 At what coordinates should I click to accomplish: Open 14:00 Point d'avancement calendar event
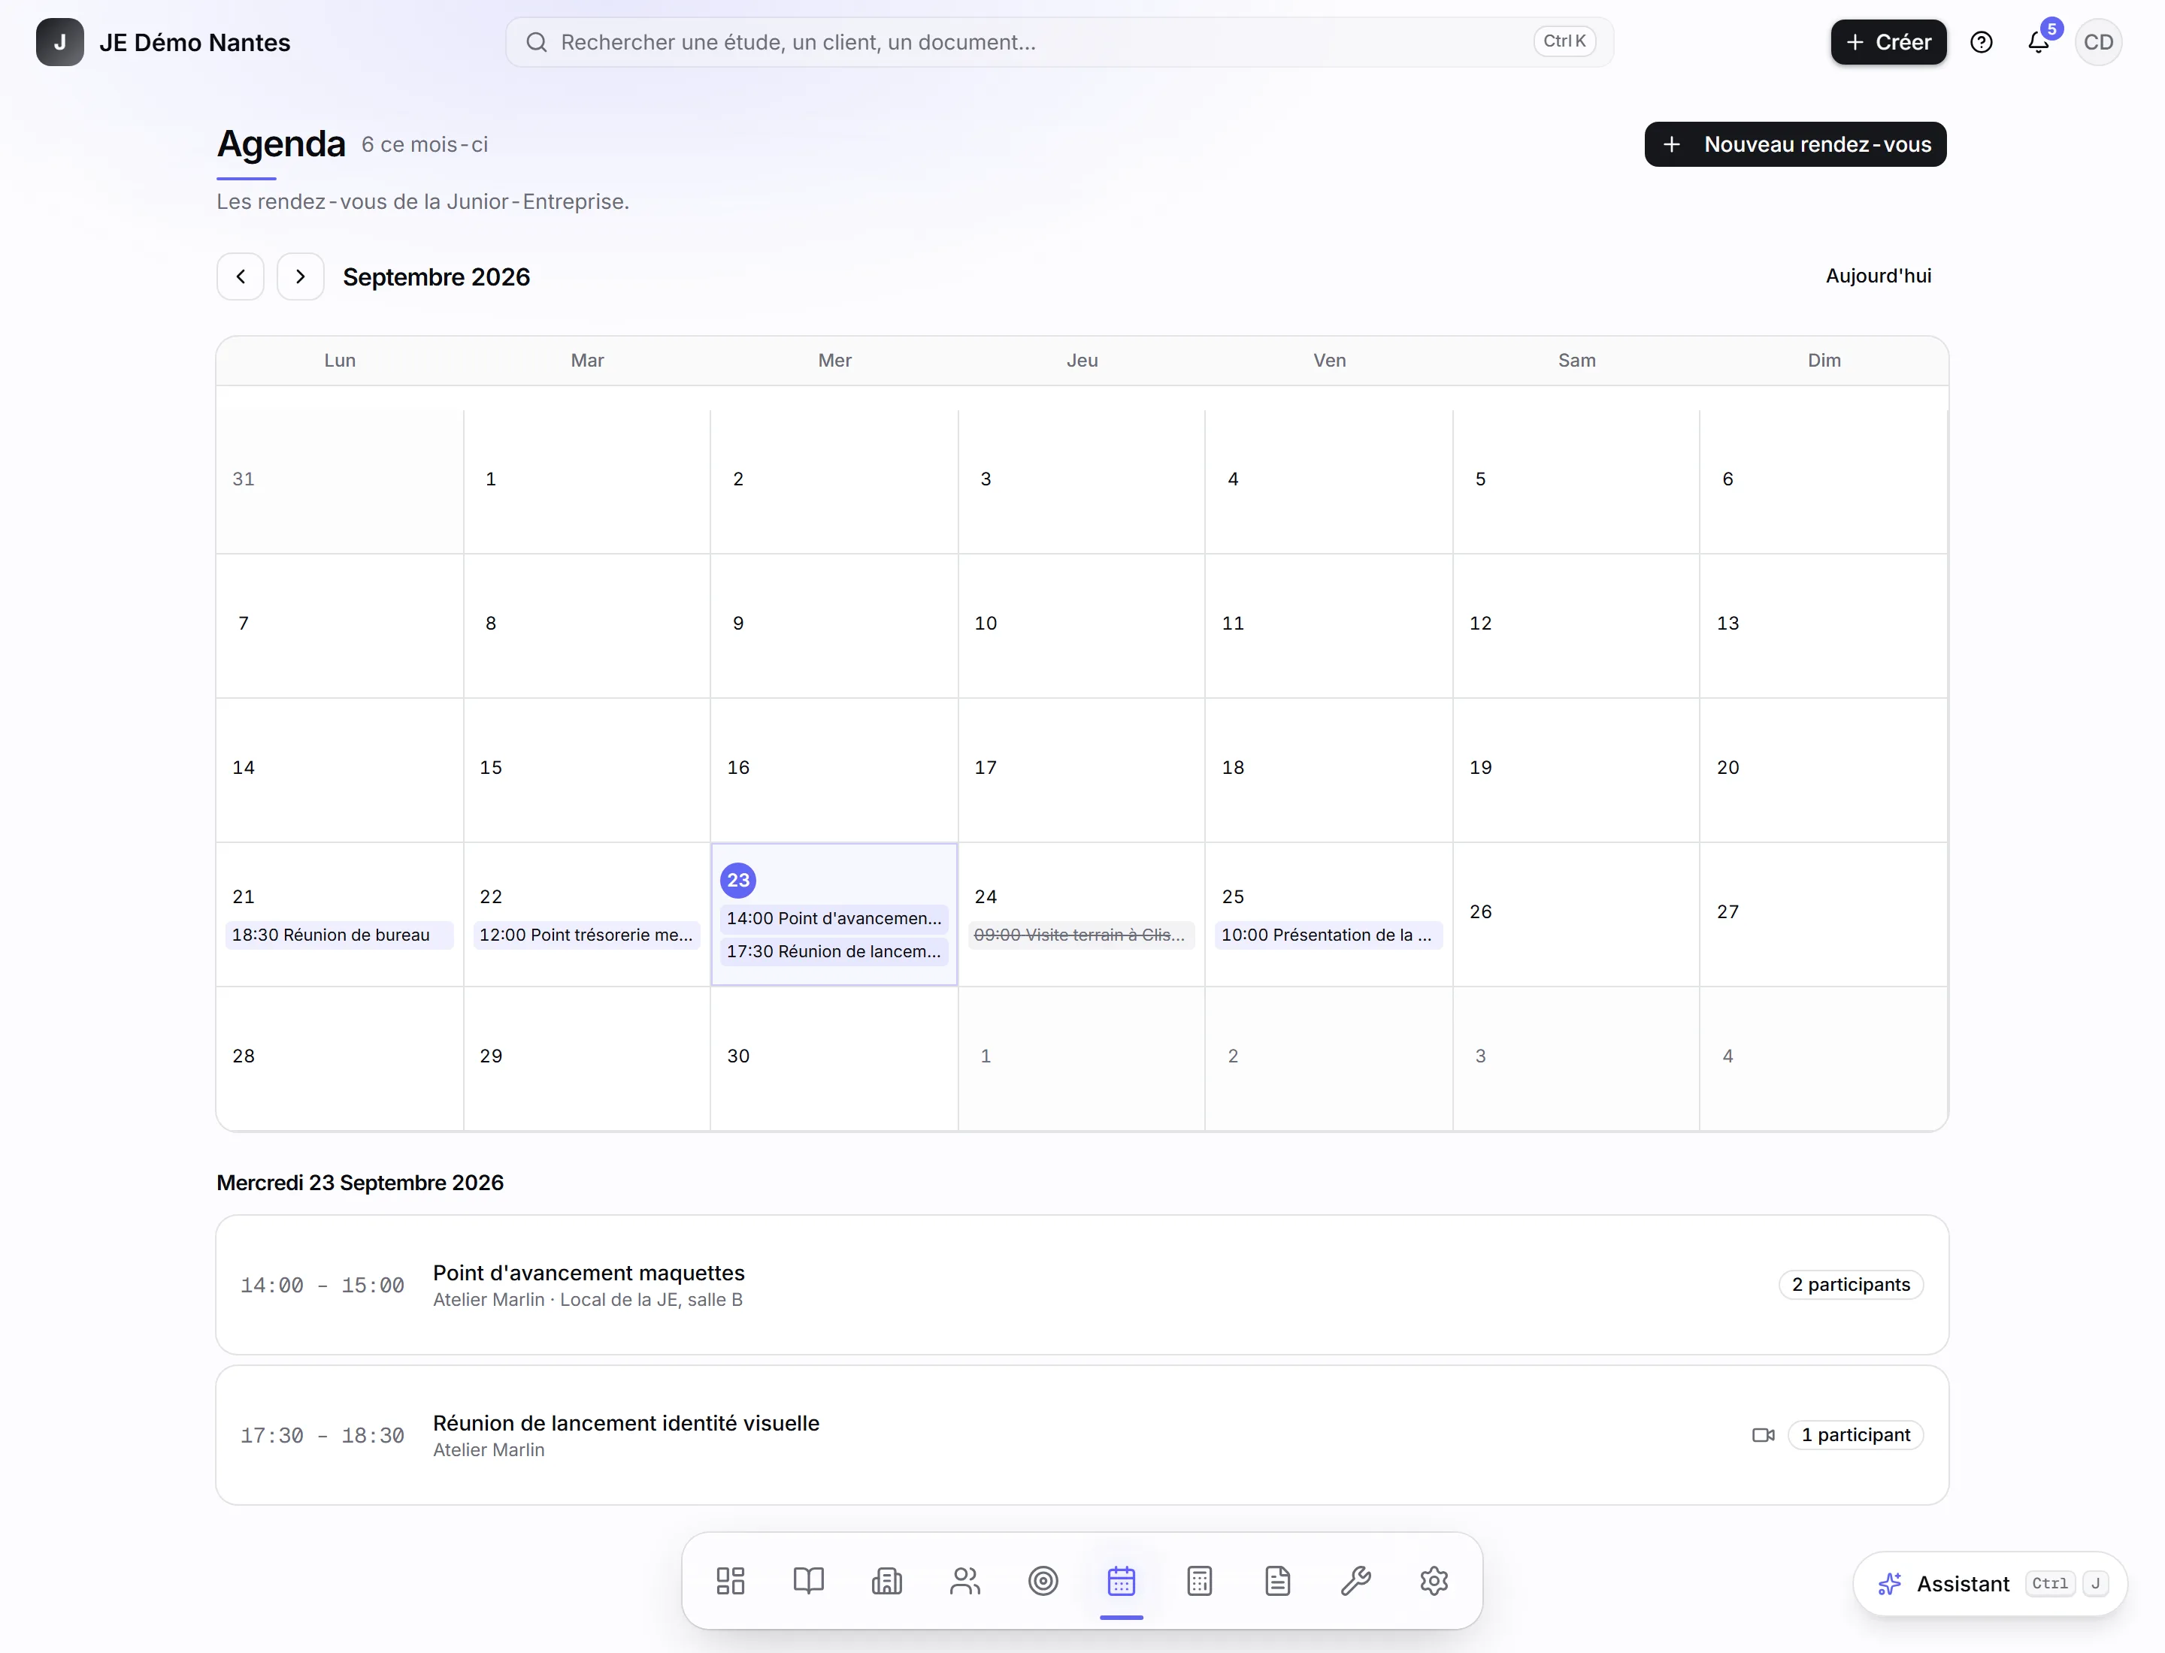(834, 918)
